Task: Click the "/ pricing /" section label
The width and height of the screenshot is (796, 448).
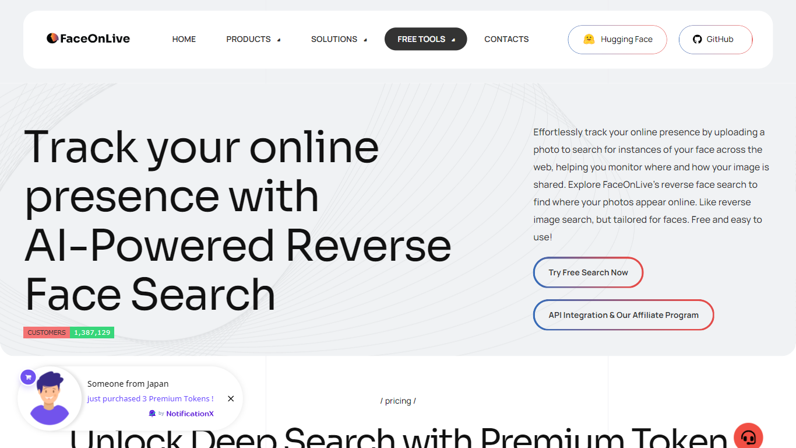Action: [x=398, y=401]
